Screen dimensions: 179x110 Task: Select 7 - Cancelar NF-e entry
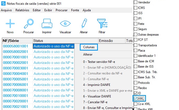click(95, 102)
